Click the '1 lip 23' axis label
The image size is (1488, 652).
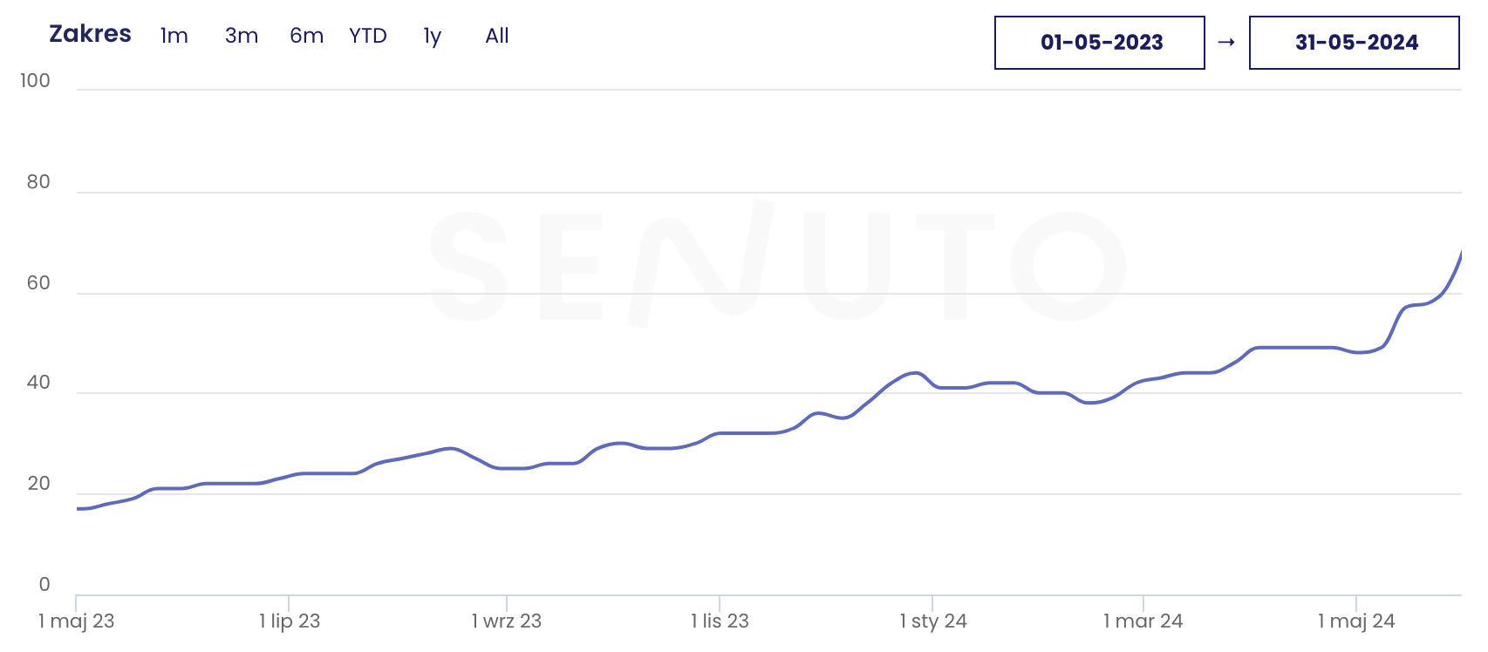(290, 621)
